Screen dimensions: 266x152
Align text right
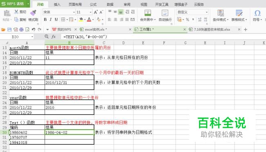[x=122, y=20]
